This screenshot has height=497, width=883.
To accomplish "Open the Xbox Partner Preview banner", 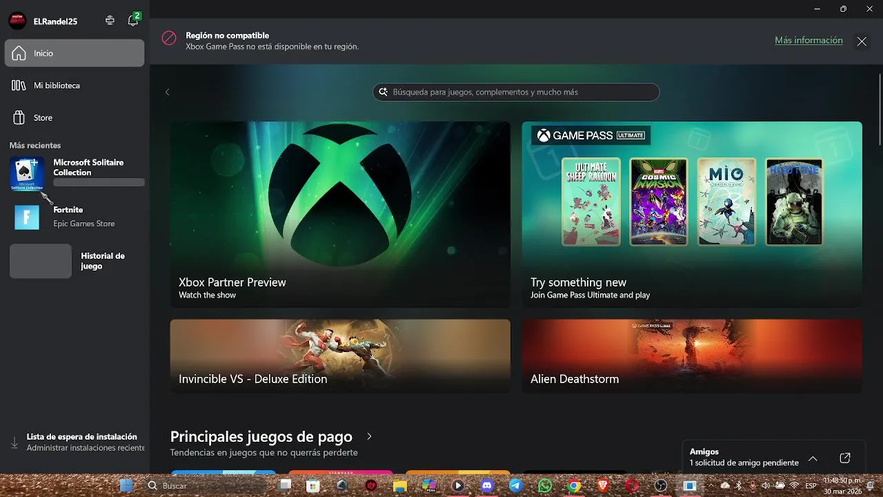I will click(x=340, y=214).
